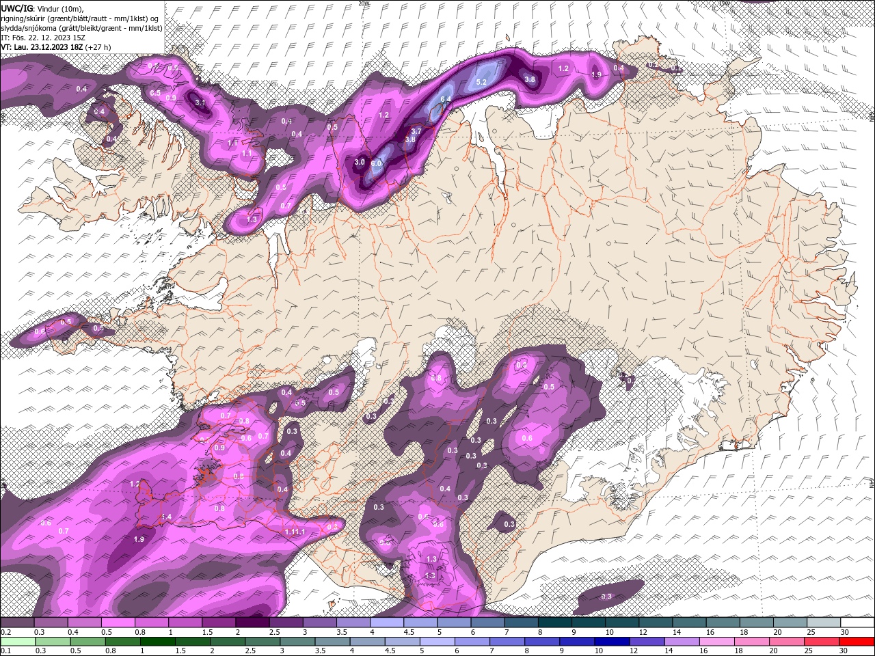Select pale green 0.1–0.3 rain legend swatch
Screen dimensions: 875x656
(x=18, y=642)
